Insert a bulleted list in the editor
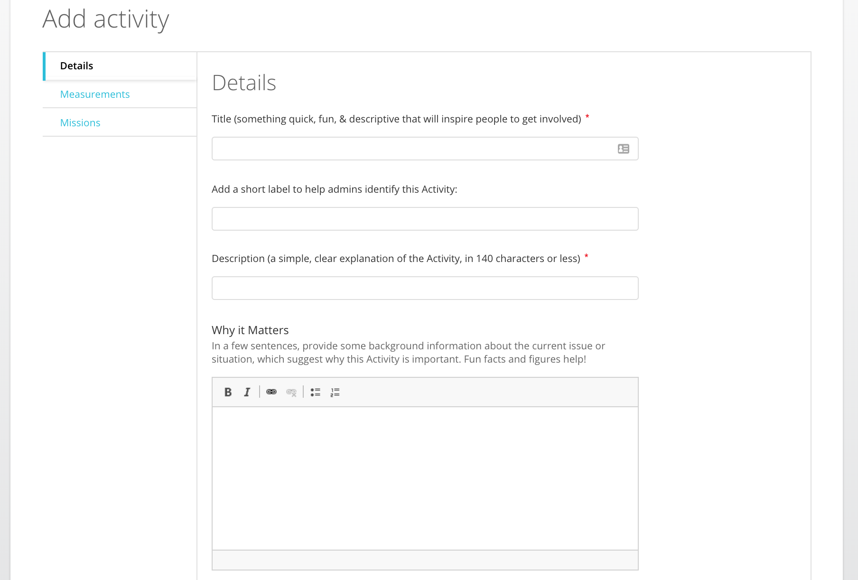 coord(316,392)
